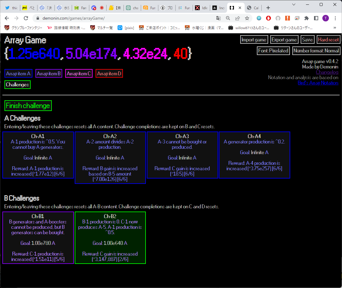
Task: Select the Ch-A1 challenge card
Action: [x=38, y=155]
